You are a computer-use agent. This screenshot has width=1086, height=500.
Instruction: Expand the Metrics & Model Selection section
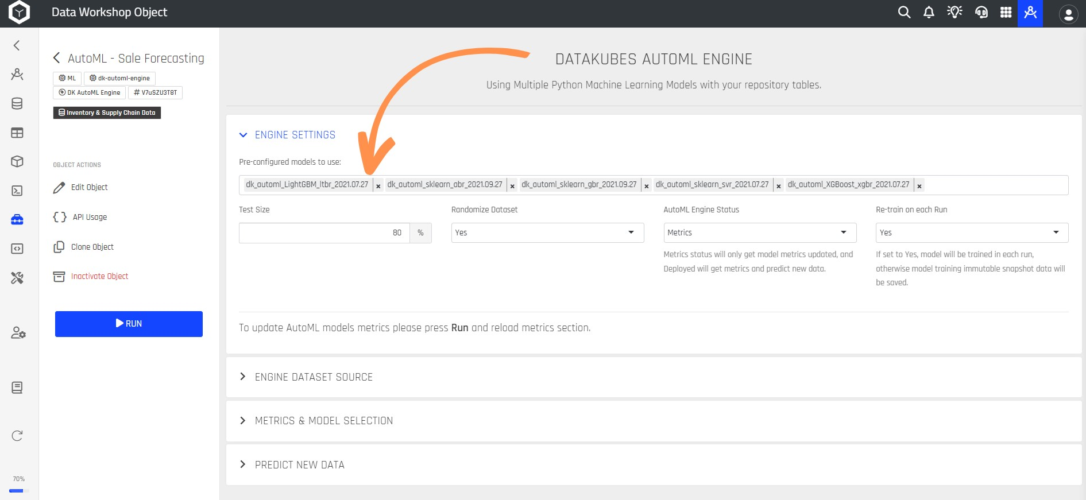tap(316, 421)
